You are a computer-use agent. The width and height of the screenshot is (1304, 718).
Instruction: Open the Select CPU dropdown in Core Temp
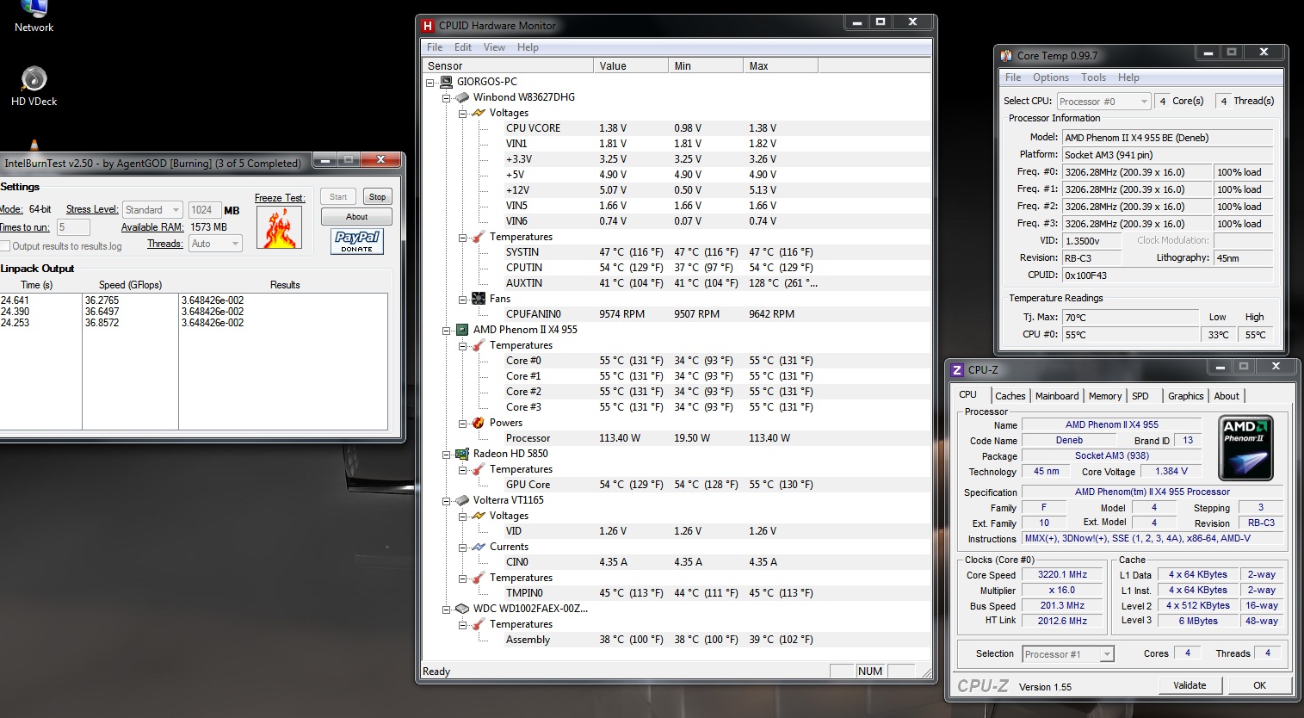(1103, 102)
